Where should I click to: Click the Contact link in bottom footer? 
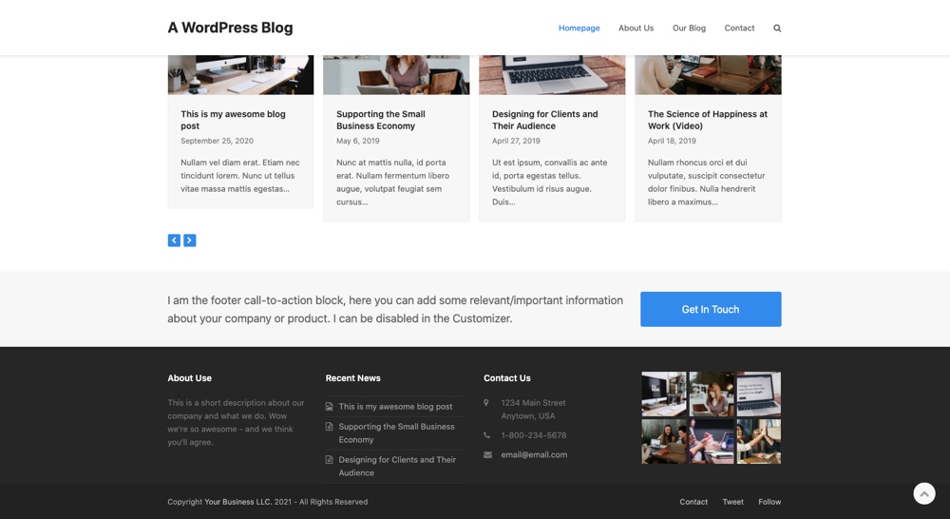tap(693, 502)
